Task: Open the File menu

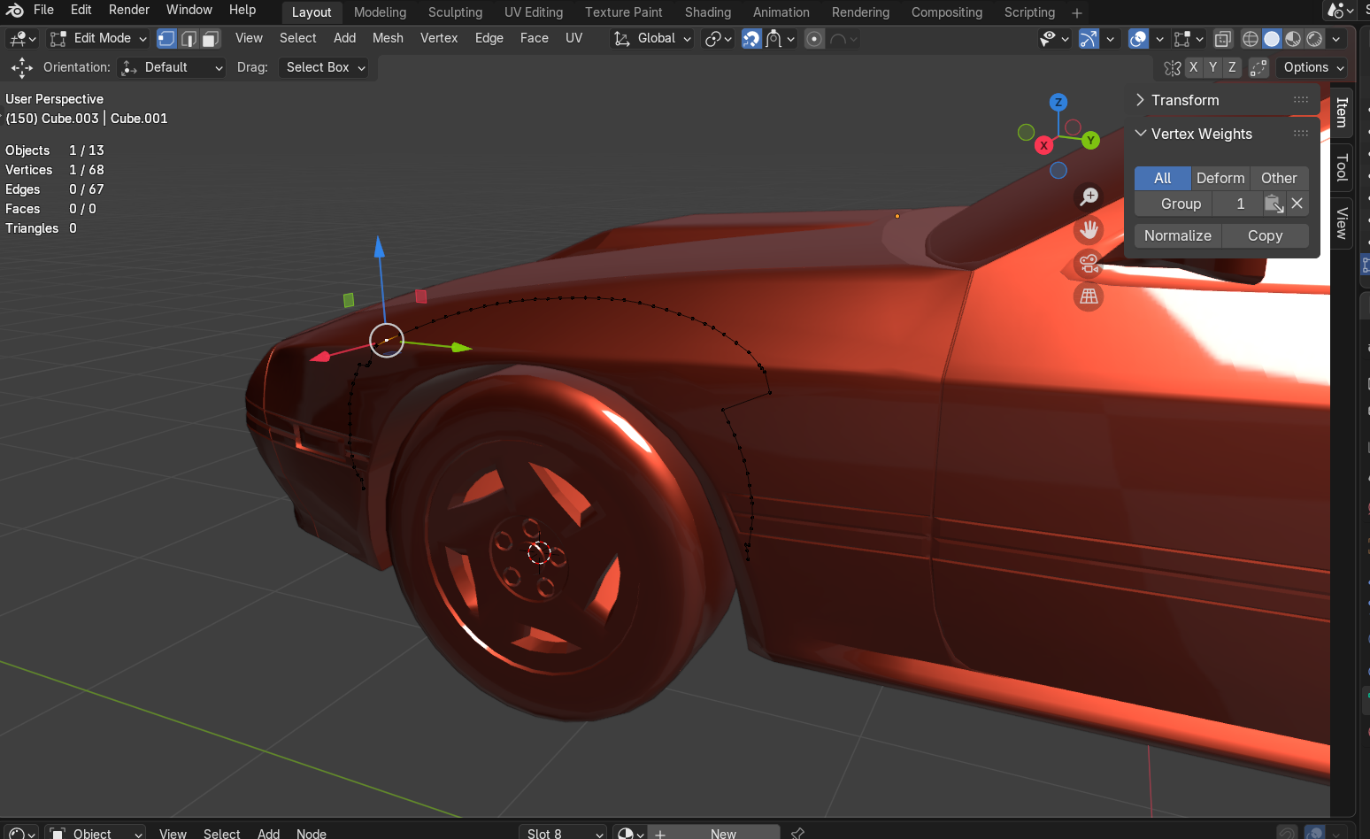Action: click(43, 10)
